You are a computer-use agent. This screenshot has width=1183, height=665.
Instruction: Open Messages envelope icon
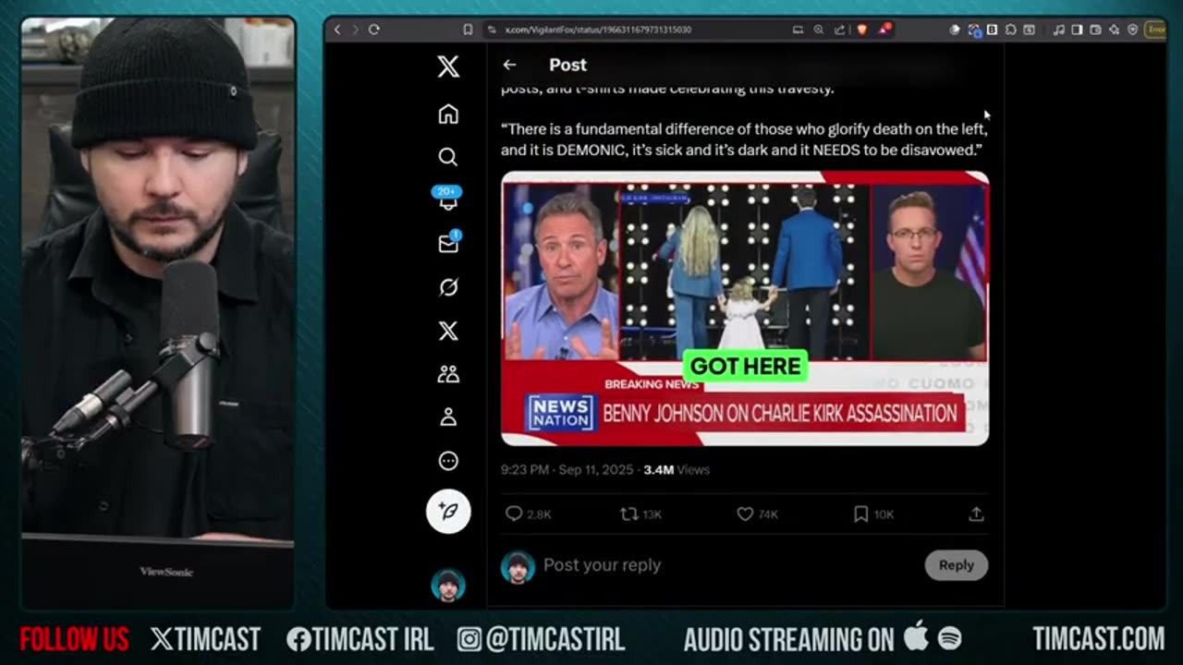[448, 243]
